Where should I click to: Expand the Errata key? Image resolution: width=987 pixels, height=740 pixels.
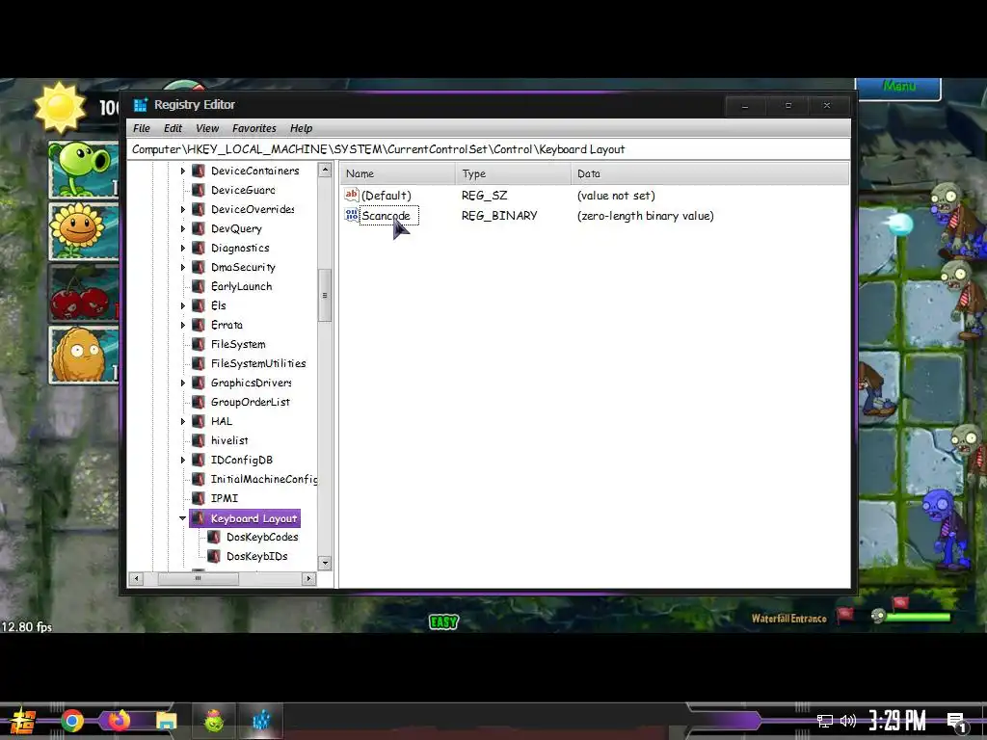[183, 326]
